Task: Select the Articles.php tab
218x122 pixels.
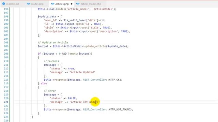Action: click(x=62, y=4)
